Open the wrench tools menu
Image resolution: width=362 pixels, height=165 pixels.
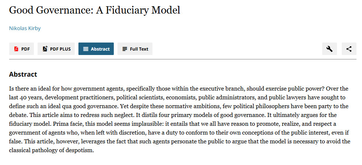coord(330,49)
